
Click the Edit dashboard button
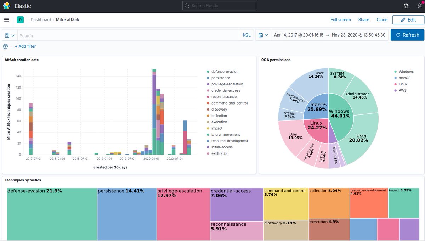tap(408, 20)
